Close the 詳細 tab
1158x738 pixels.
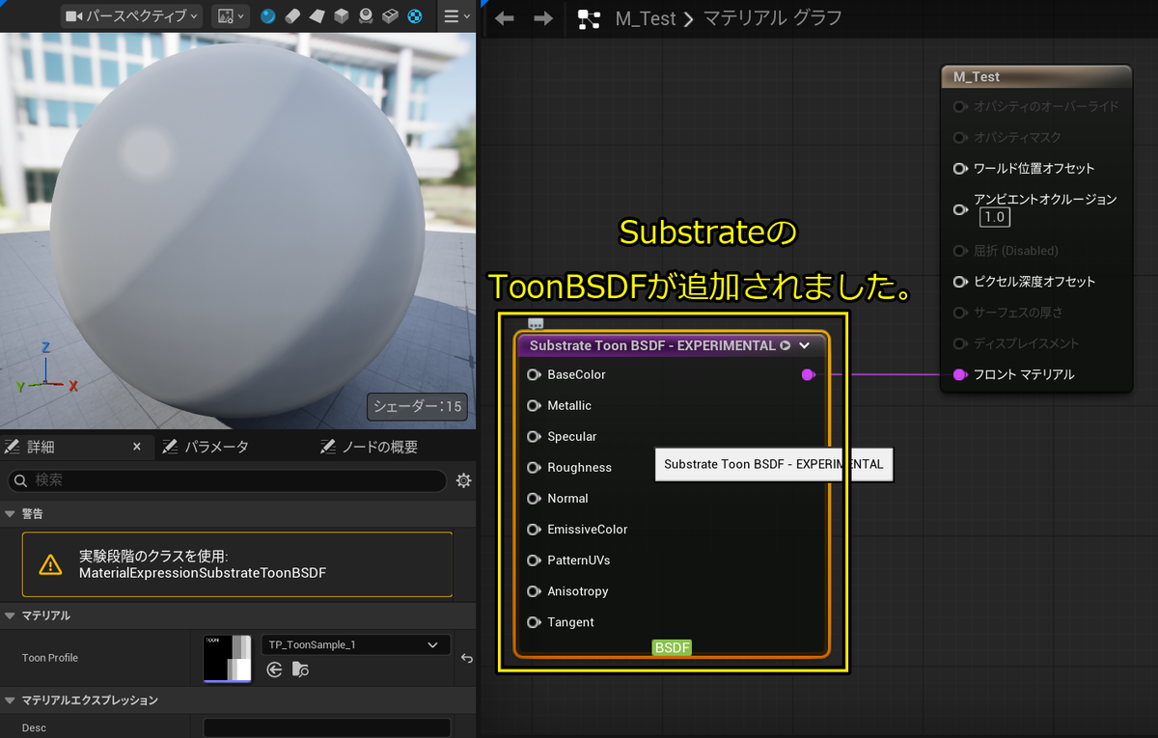(137, 447)
